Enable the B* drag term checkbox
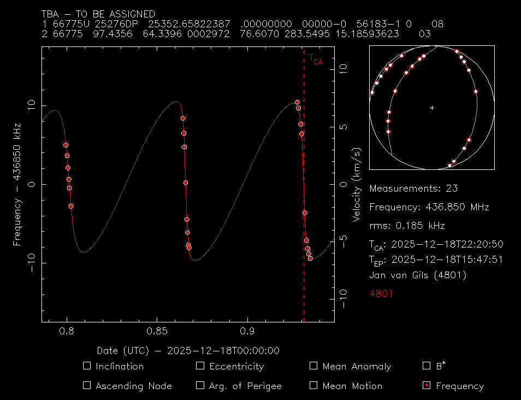The width and height of the screenshot is (521, 400). pyautogui.click(x=427, y=366)
